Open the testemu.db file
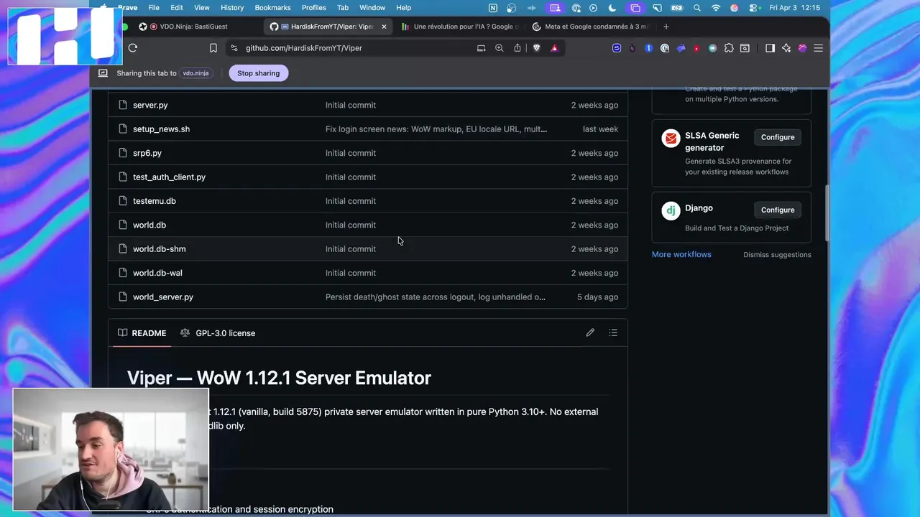 click(155, 201)
